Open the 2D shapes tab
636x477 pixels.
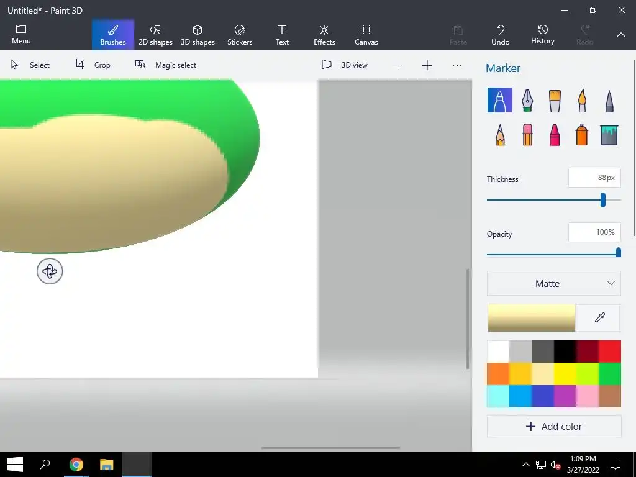pyautogui.click(x=155, y=35)
